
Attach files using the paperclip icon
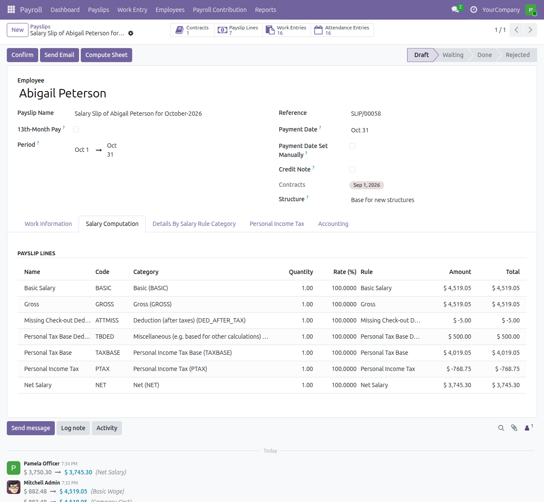click(514, 428)
